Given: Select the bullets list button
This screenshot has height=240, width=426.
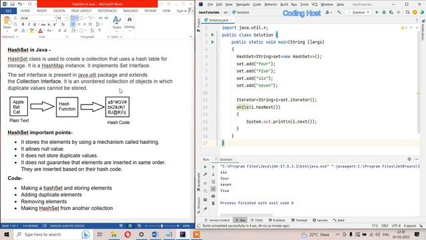Looking at the screenshot, I should [x=73, y=18].
